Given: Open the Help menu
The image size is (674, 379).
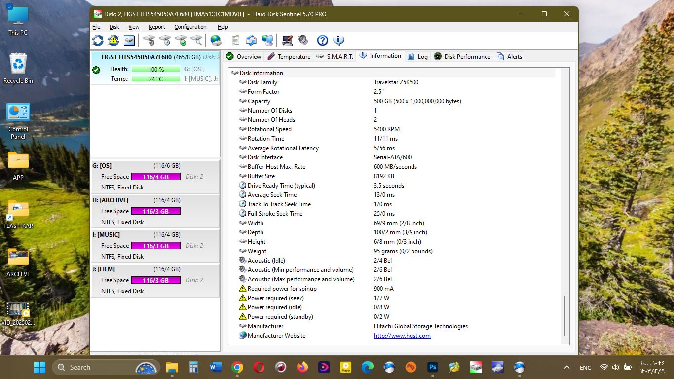Looking at the screenshot, I should tap(223, 27).
